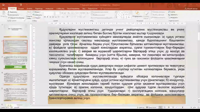The image size is (200, 112).
Task: Open the Developer (Разработчик) tab
Action: 93,9
